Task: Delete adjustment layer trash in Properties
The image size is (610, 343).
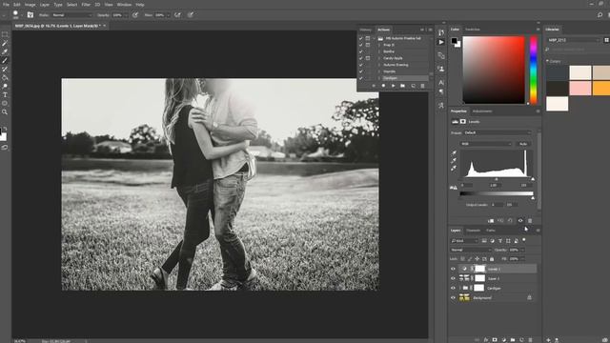Action: point(530,220)
